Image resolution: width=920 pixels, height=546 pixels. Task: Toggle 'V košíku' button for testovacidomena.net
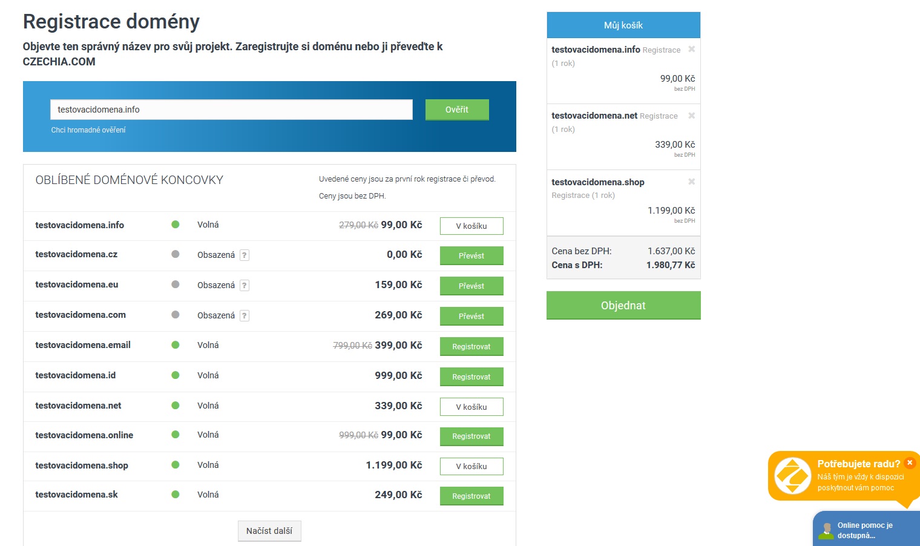[471, 407]
